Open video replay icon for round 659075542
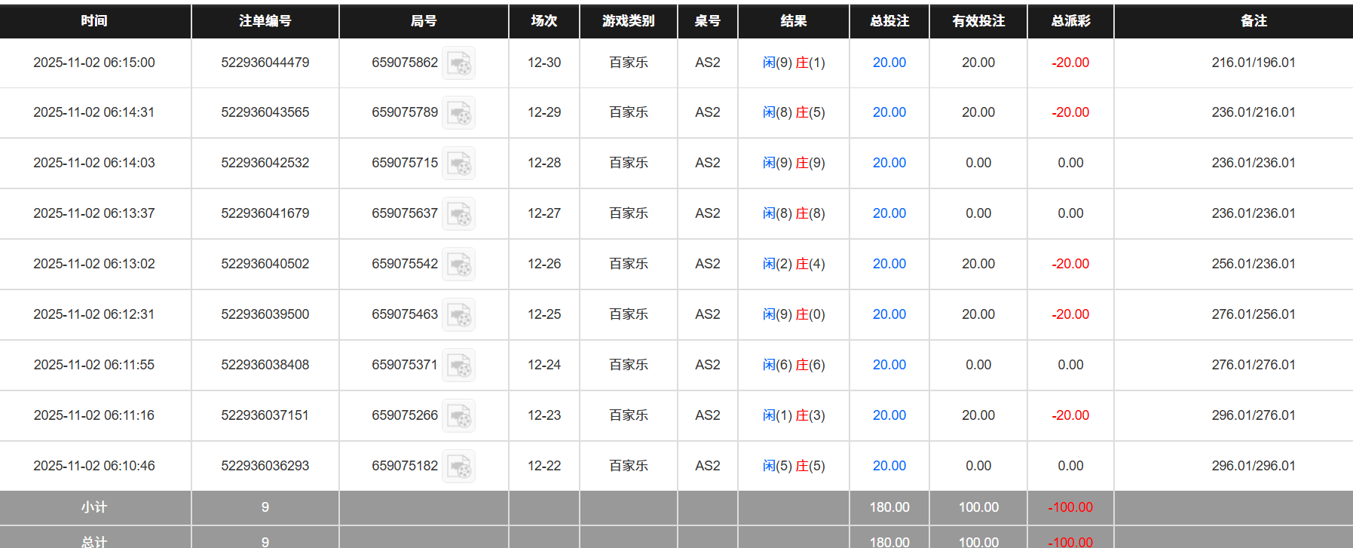The width and height of the screenshot is (1353, 548). tap(458, 265)
